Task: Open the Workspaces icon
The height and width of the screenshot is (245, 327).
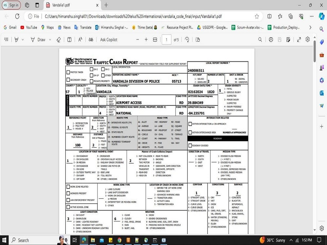Action: coord(27,5)
